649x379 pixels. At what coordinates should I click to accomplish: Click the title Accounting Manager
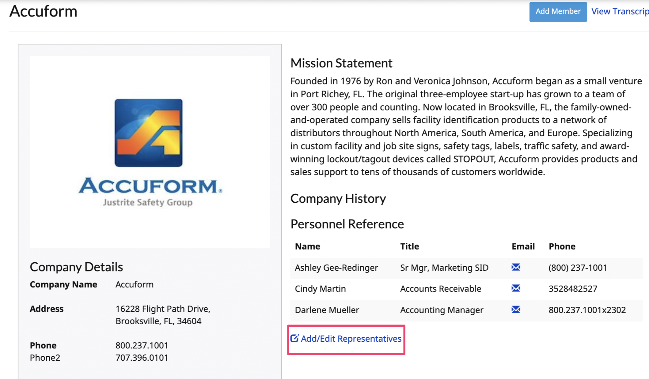pos(442,310)
